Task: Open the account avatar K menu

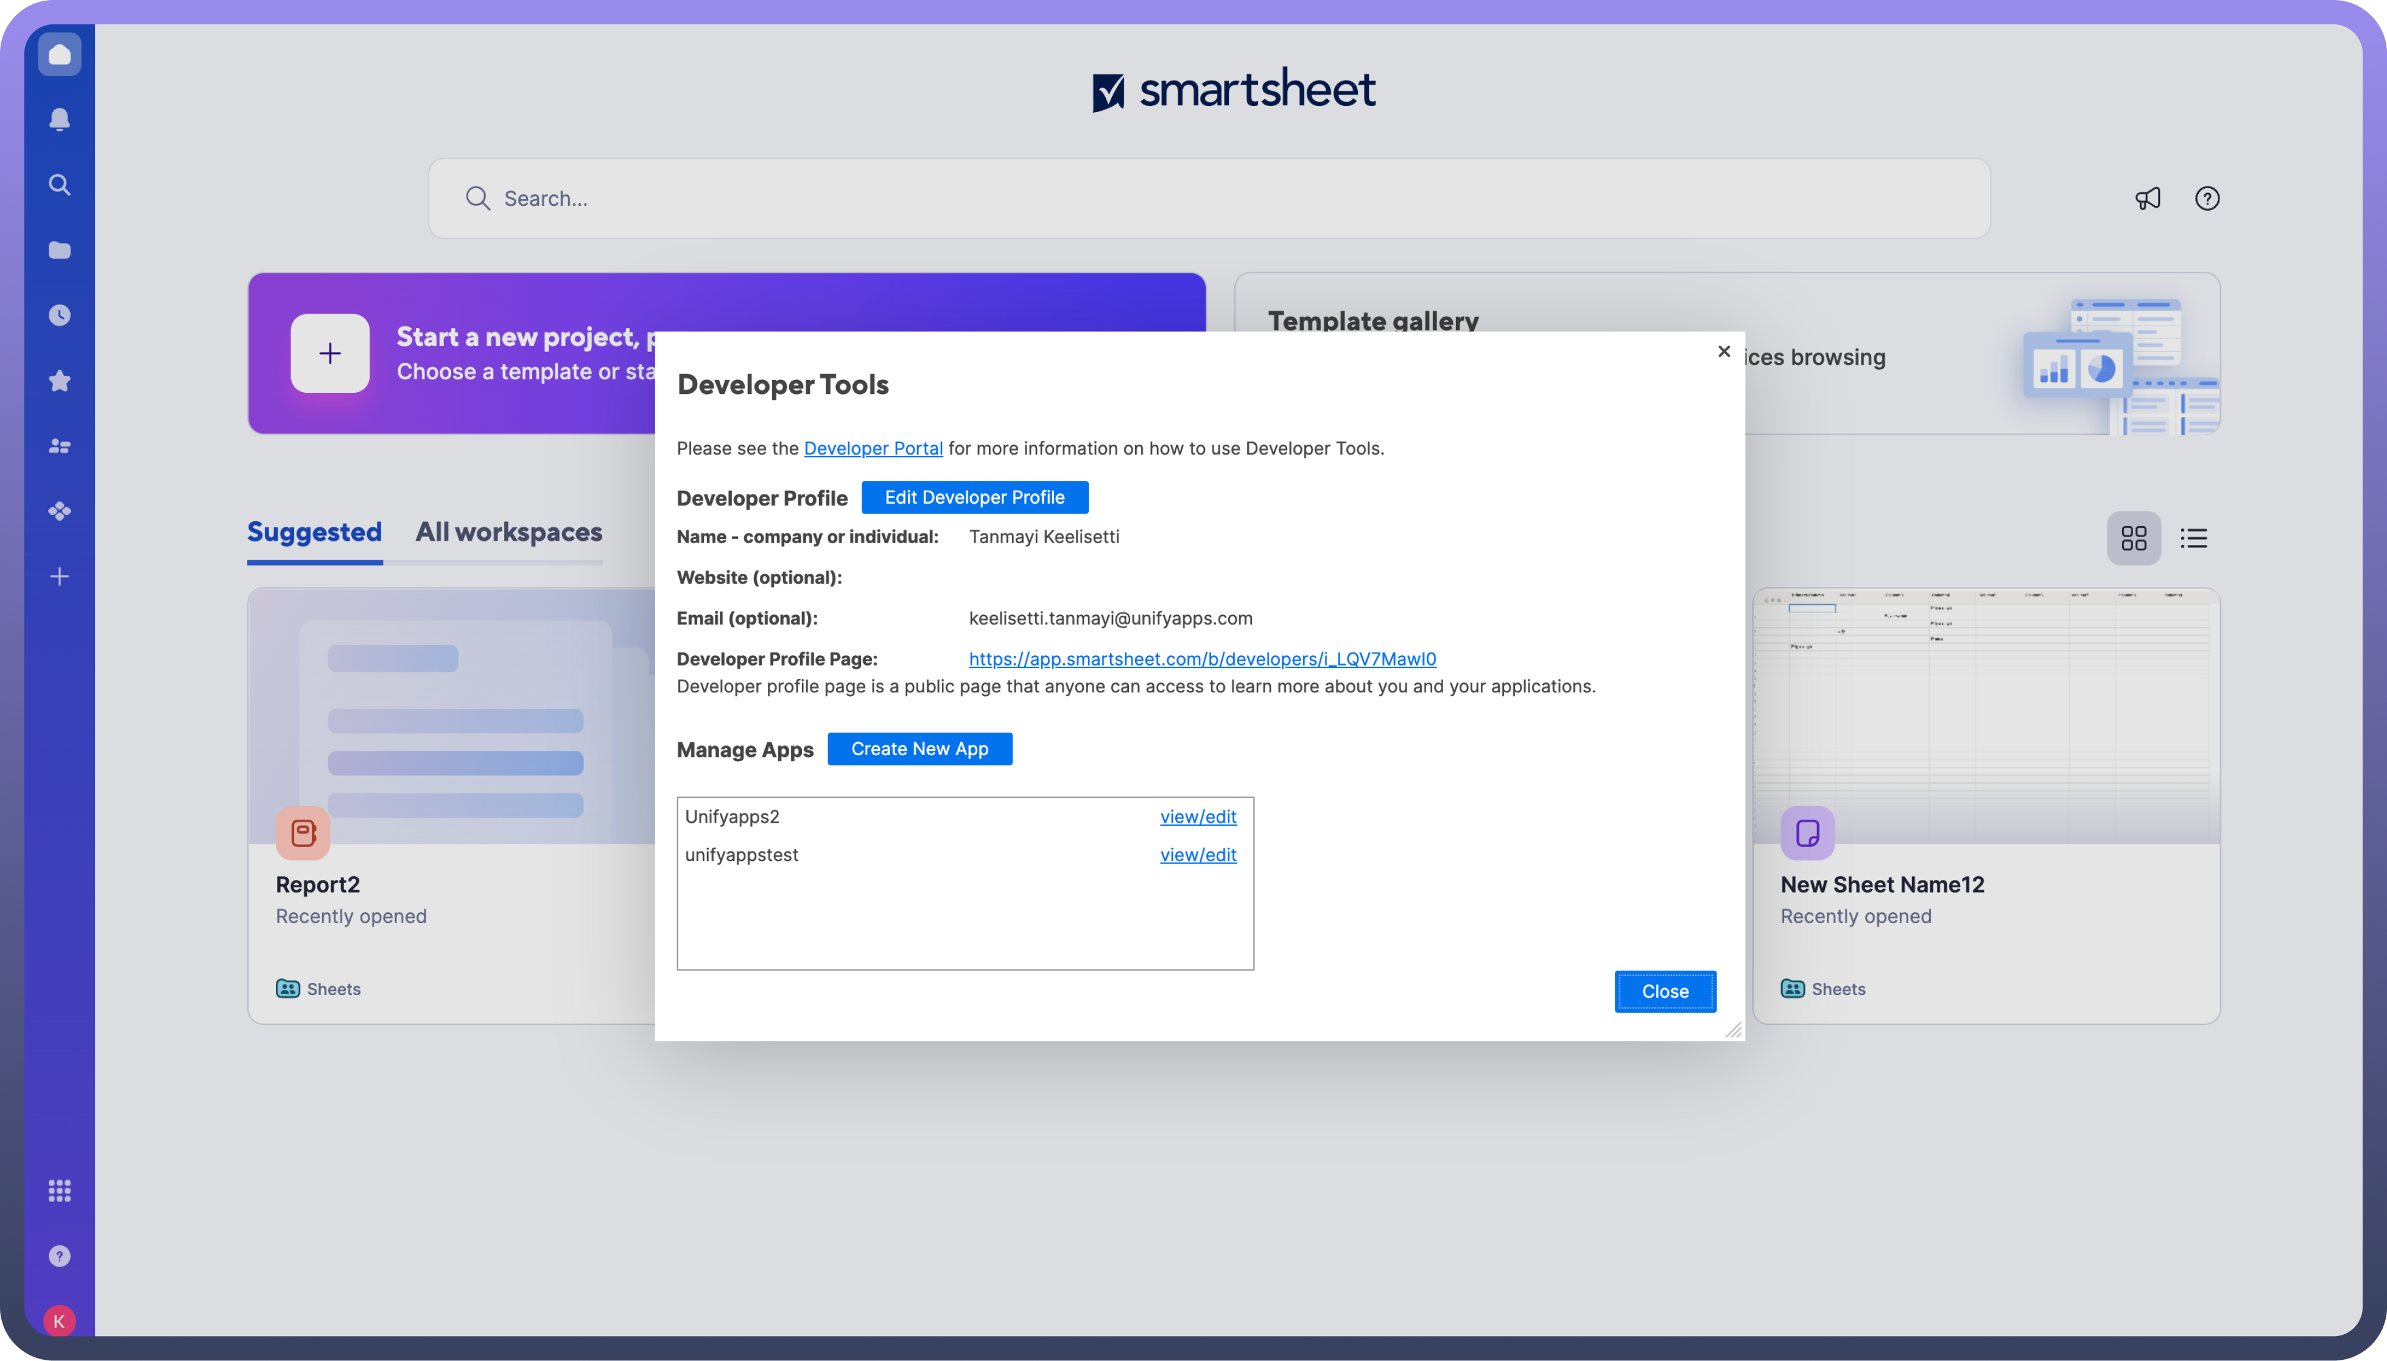Action: (x=59, y=1321)
